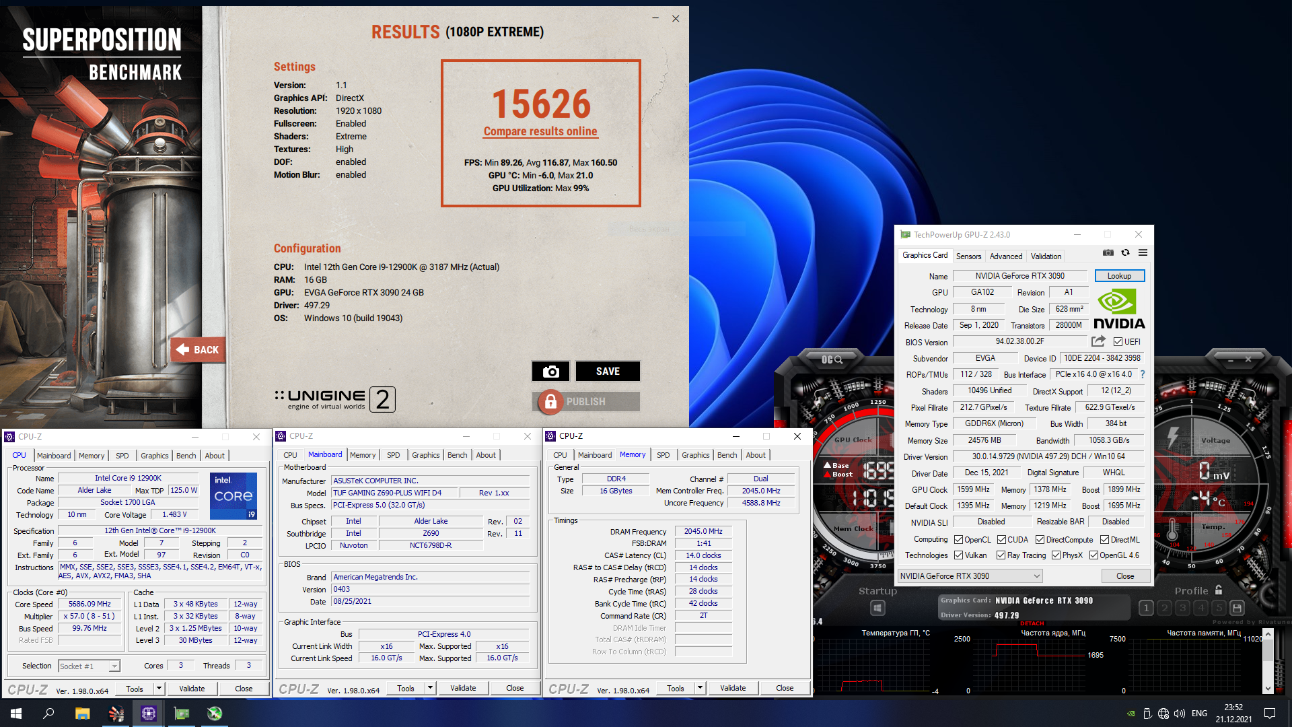
Task: Open the GPU-Z hamburger menu
Action: pos(1143,253)
